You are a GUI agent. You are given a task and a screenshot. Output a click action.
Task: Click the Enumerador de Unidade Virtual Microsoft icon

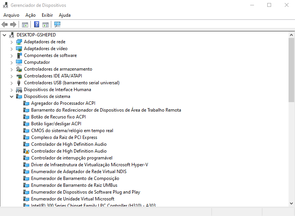26,199
